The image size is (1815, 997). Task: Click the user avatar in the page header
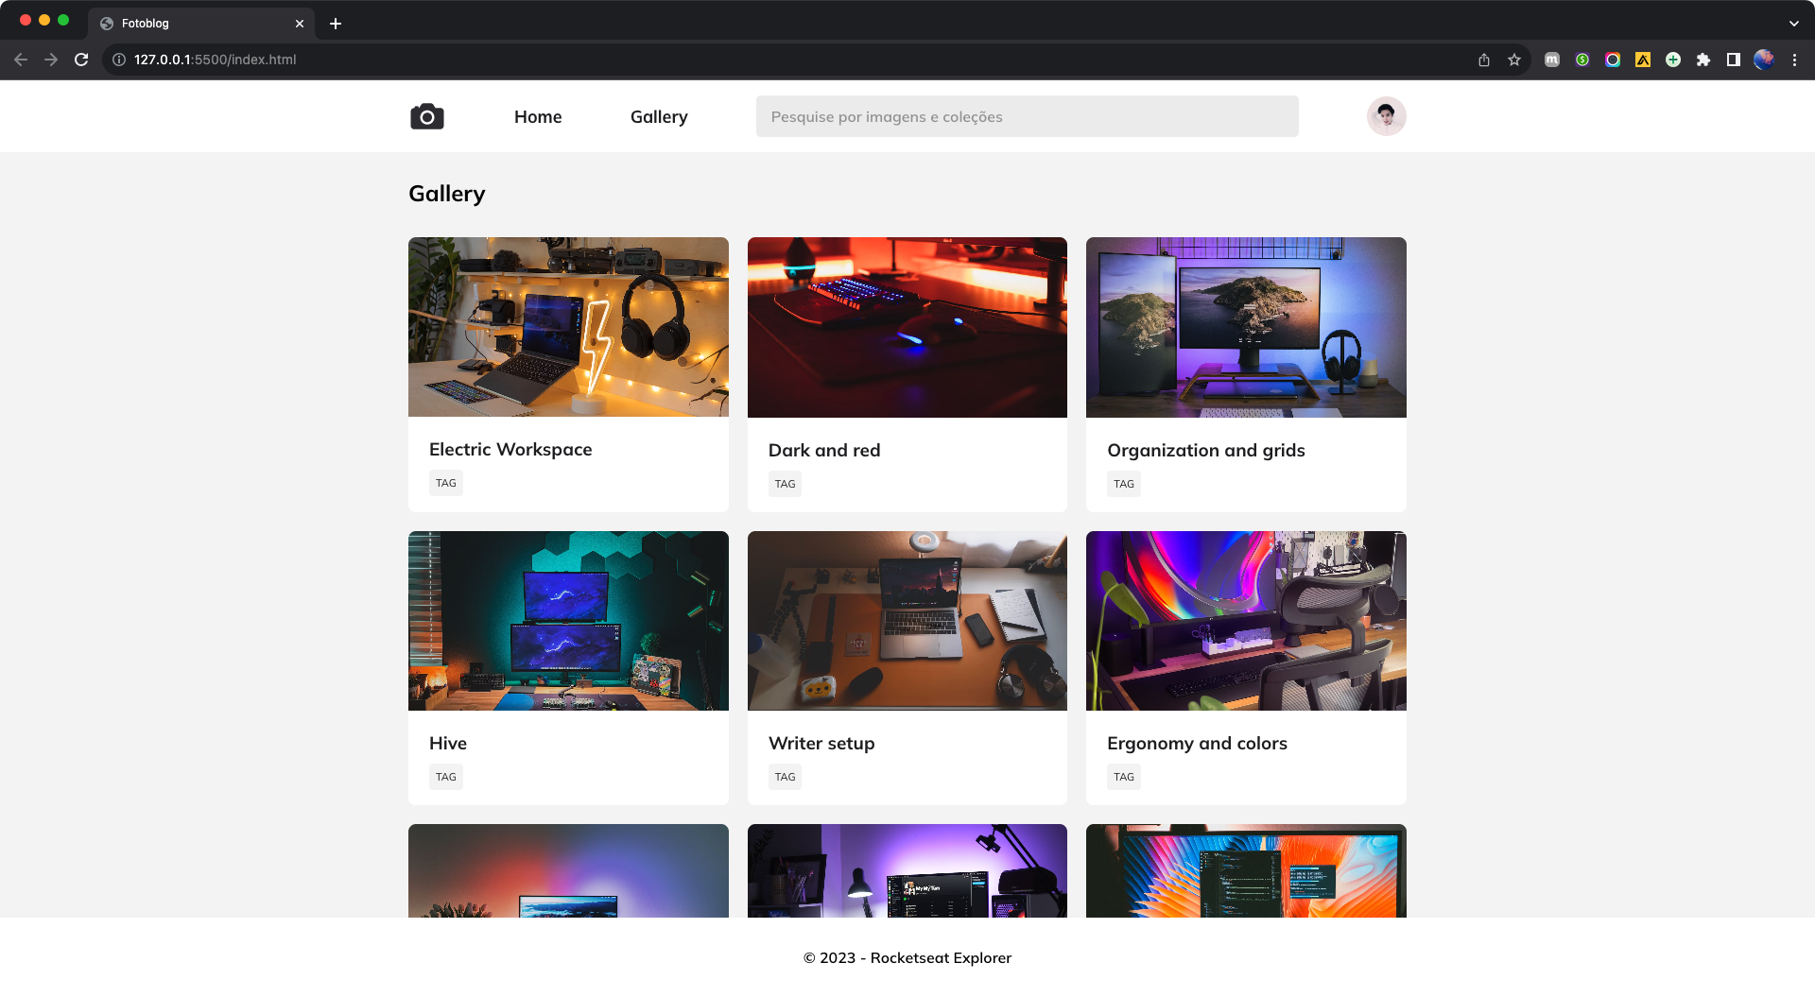click(1386, 115)
